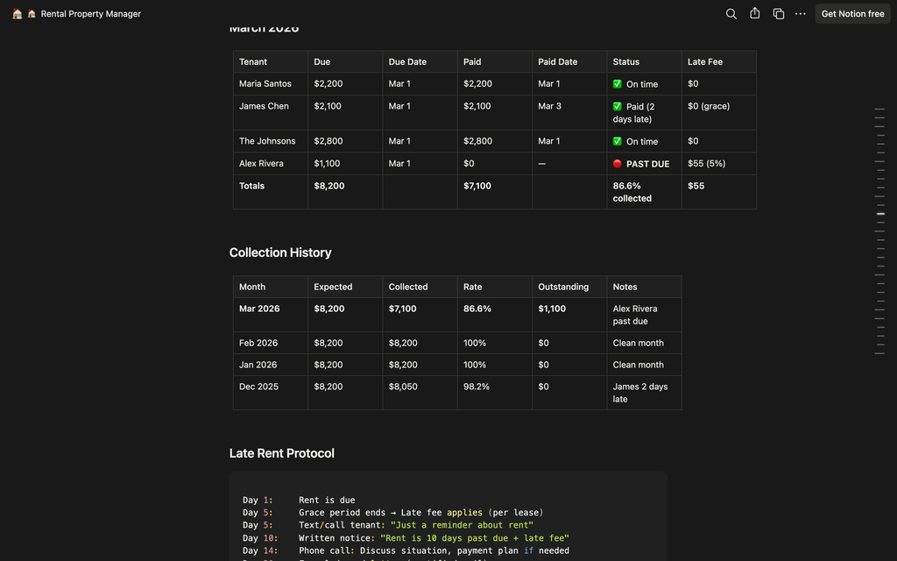The width and height of the screenshot is (897, 561).
Task: Click the Due Date column header
Action: (x=420, y=62)
